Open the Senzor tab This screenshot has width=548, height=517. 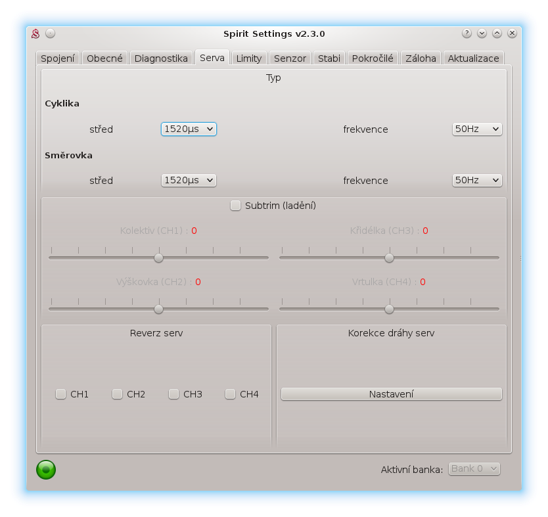pos(290,58)
